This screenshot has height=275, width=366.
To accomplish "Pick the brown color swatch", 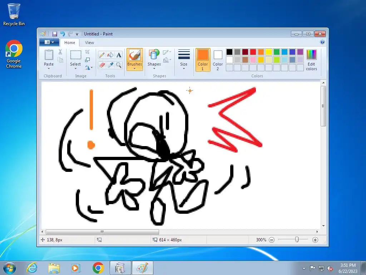I will pos(245,60).
